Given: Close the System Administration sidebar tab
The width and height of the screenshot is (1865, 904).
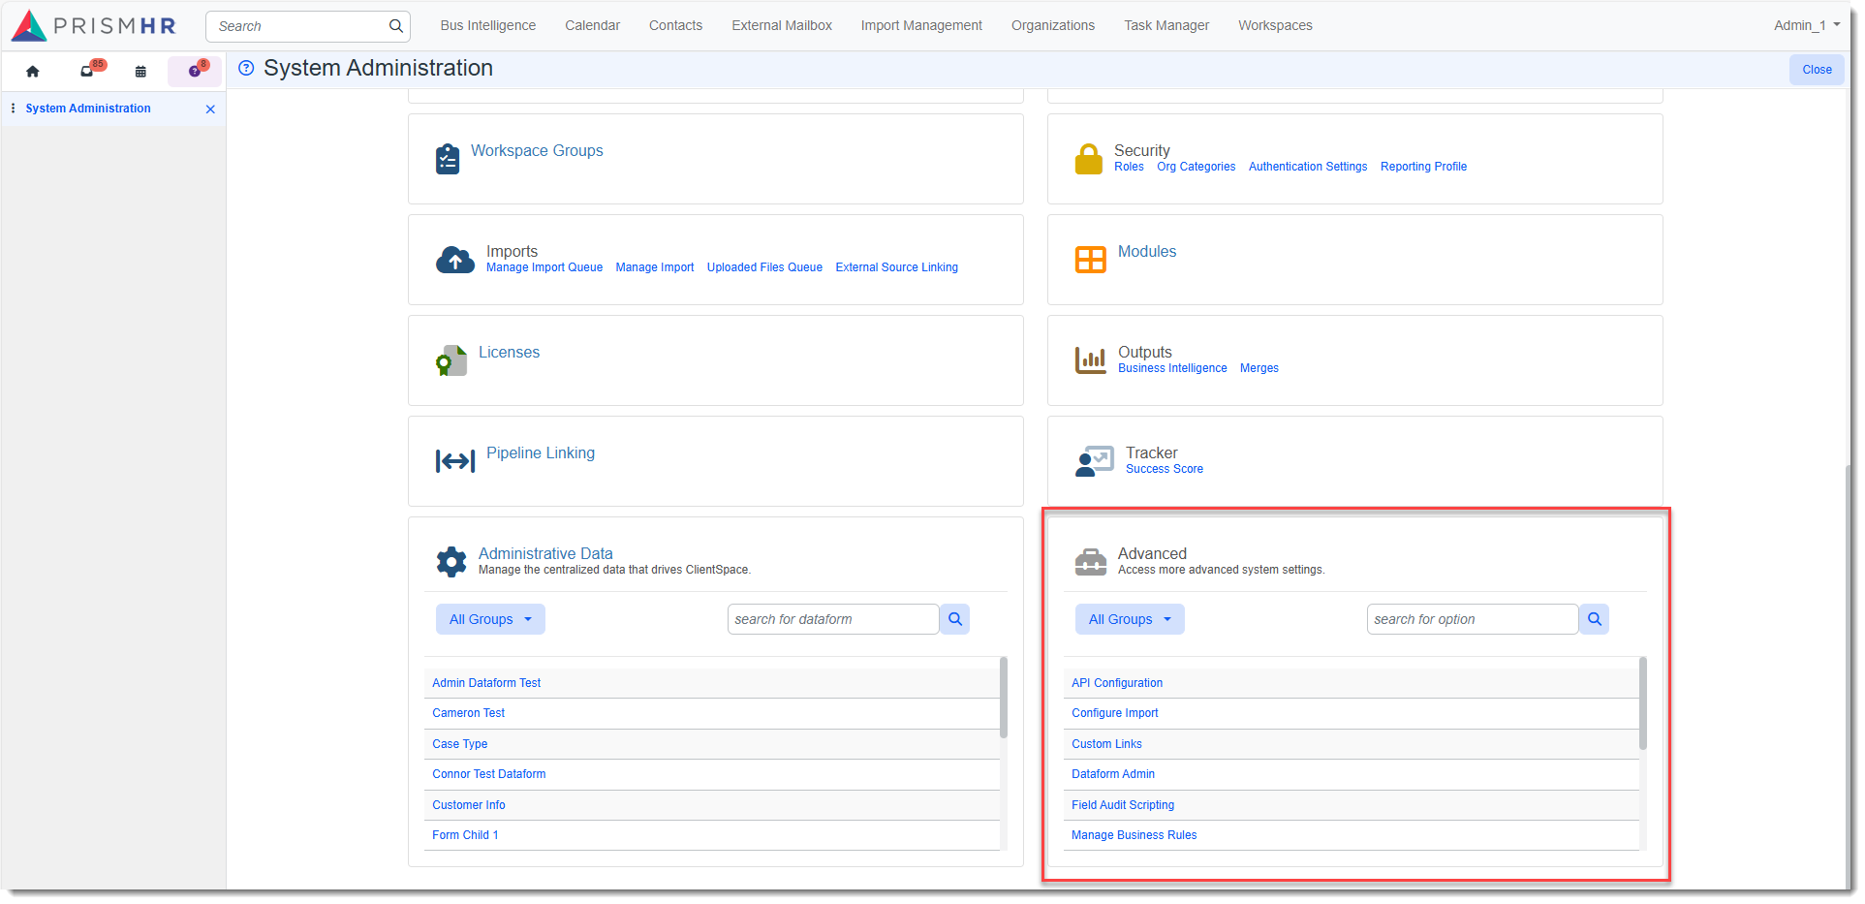Looking at the screenshot, I should pyautogui.click(x=210, y=109).
